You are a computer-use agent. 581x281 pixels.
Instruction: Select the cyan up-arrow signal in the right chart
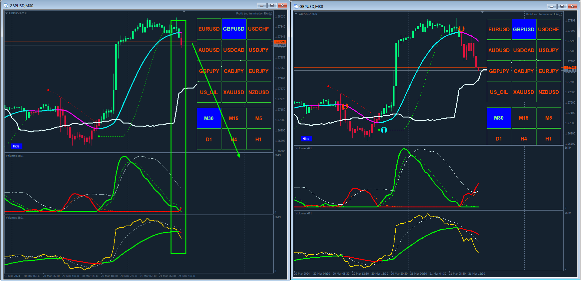pos(384,130)
